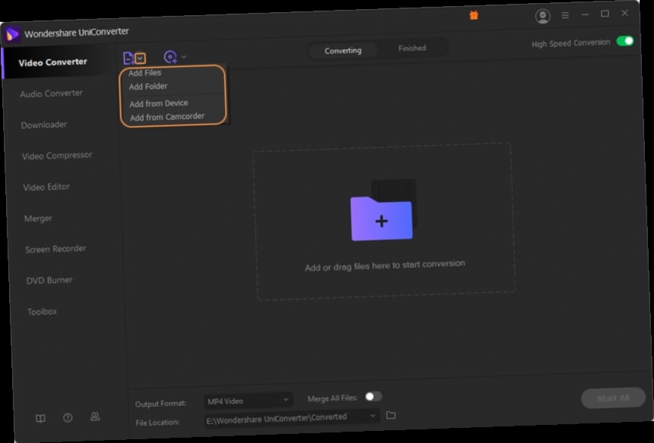This screenshot has height=443, width=654.
Task: Open the community sharing icon
Action: click(94, 416)
